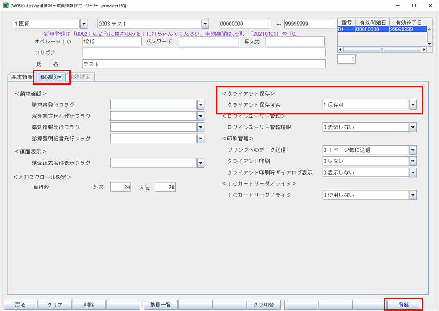Open クライアント印刷 dropdown

pos(413,161)
